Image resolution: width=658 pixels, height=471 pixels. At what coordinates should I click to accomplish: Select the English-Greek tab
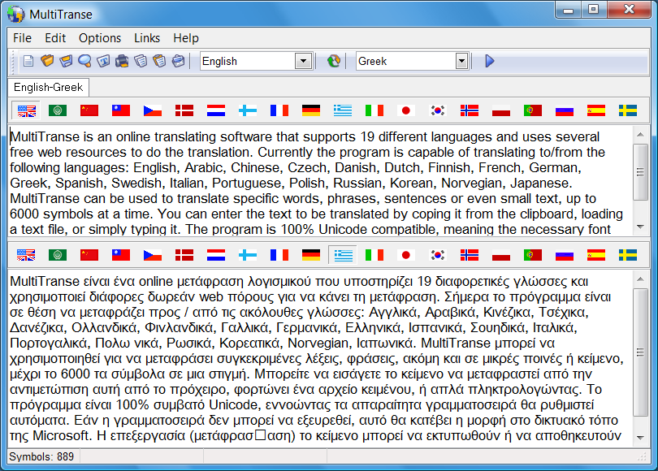[x=48, y=87]
